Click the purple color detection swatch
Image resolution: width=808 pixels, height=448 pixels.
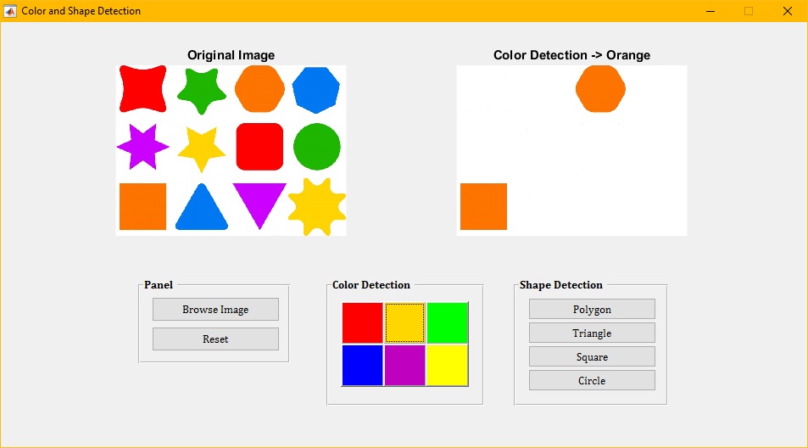click(404, 365)
